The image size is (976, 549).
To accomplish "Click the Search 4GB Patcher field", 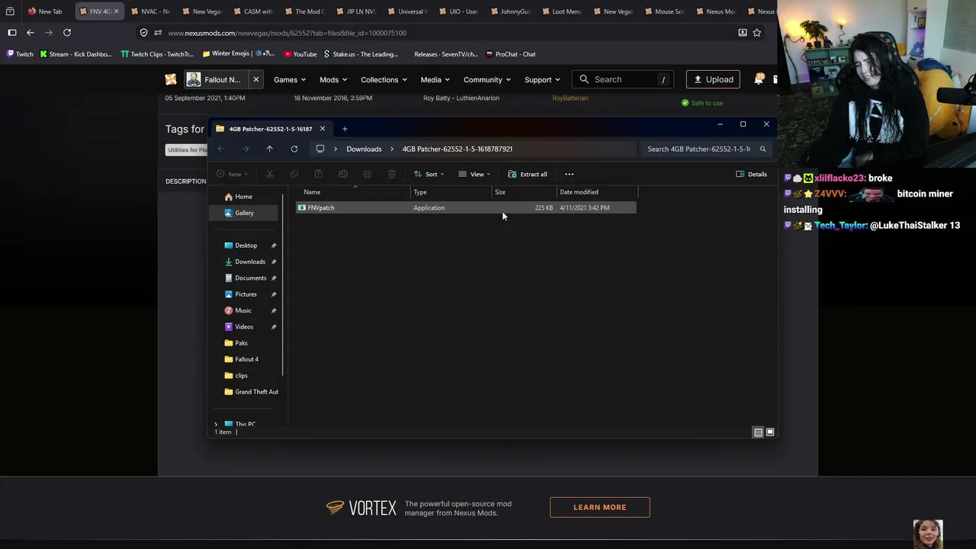I will click(698, 149).
